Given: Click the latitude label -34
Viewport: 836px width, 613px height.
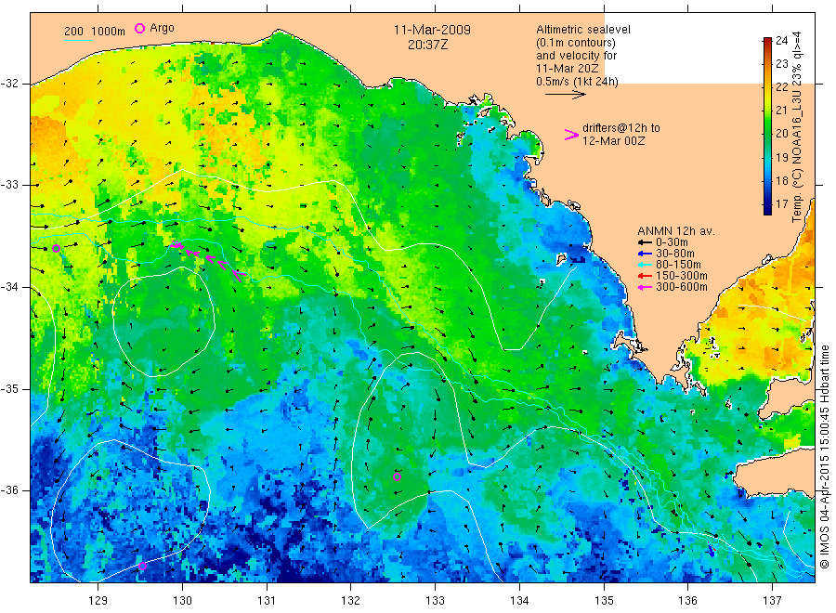Looking at the screenshot, I should click(9, 287).
